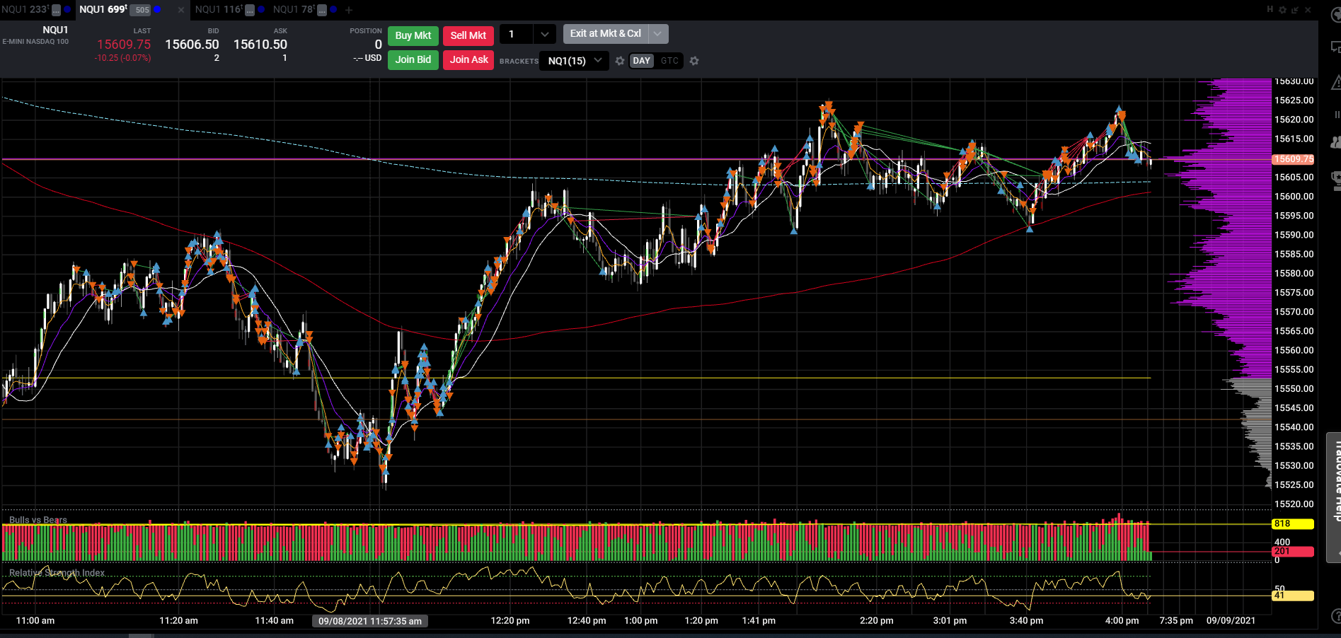Viewport: 1341px width, 638px height.
Task: Click the ASK price 15610.50
Action: coord(260,45)
